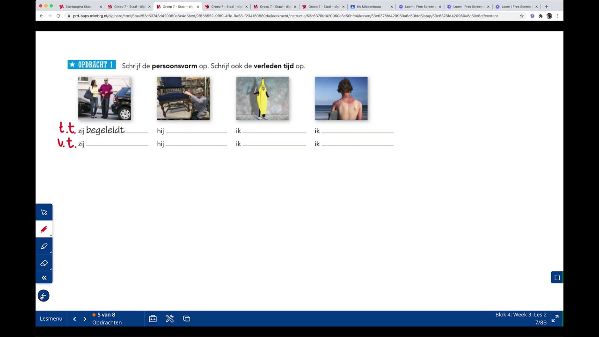The width and height of the screenshot is (599, 337).
Task: Open the browser extensions puzzle icon
Action: pos(541,16)
